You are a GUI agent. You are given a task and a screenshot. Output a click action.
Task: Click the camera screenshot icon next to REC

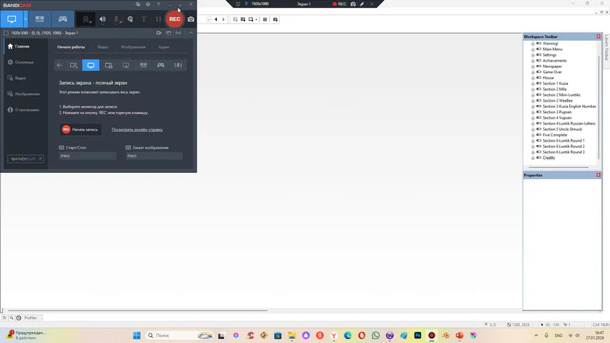191,19
